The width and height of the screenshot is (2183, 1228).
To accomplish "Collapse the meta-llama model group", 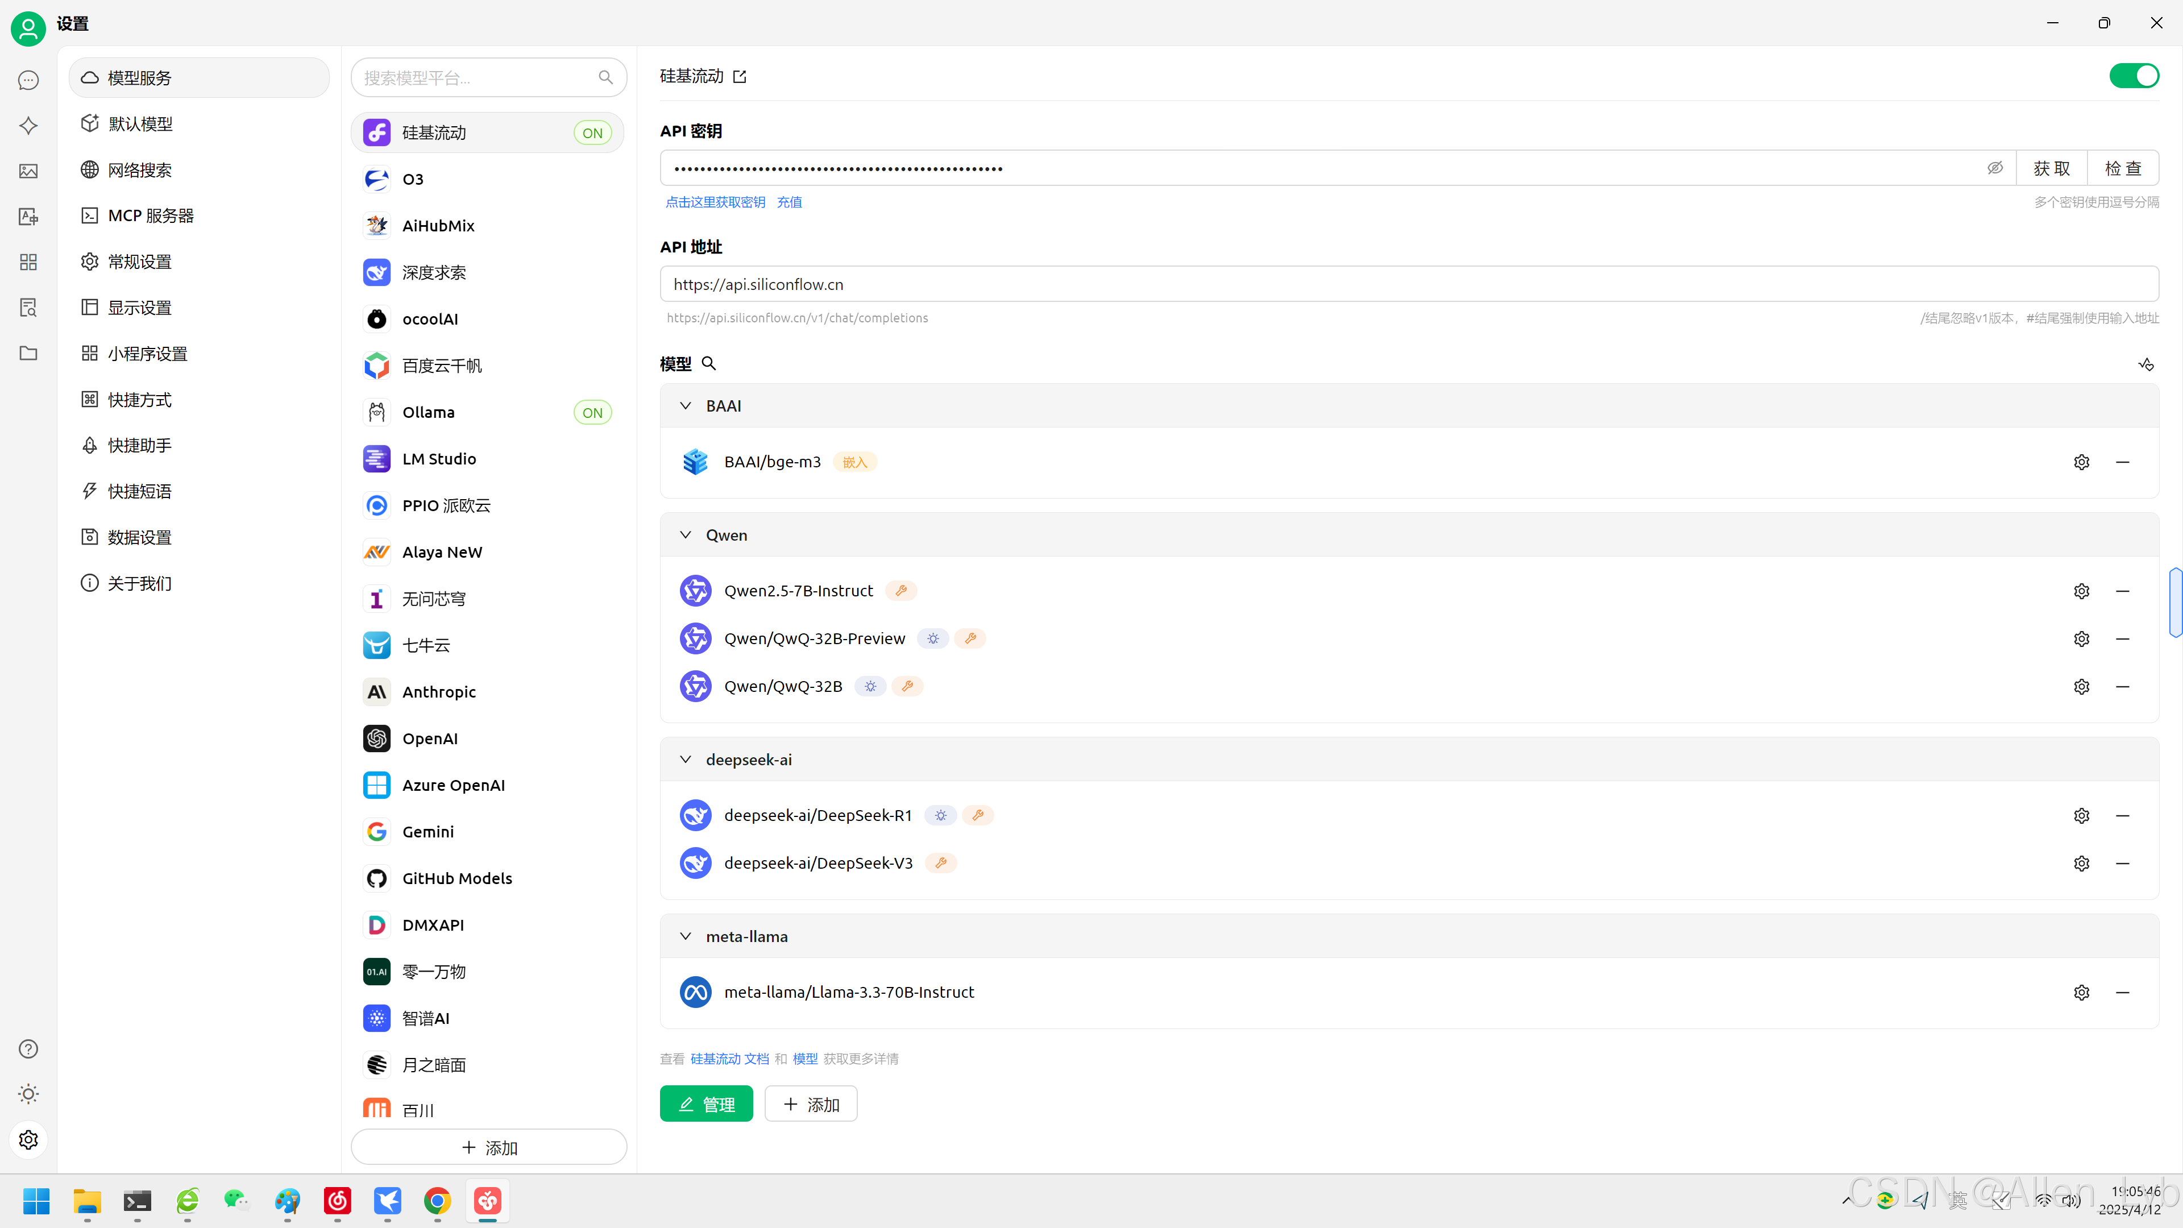I will tap(686, 936).
